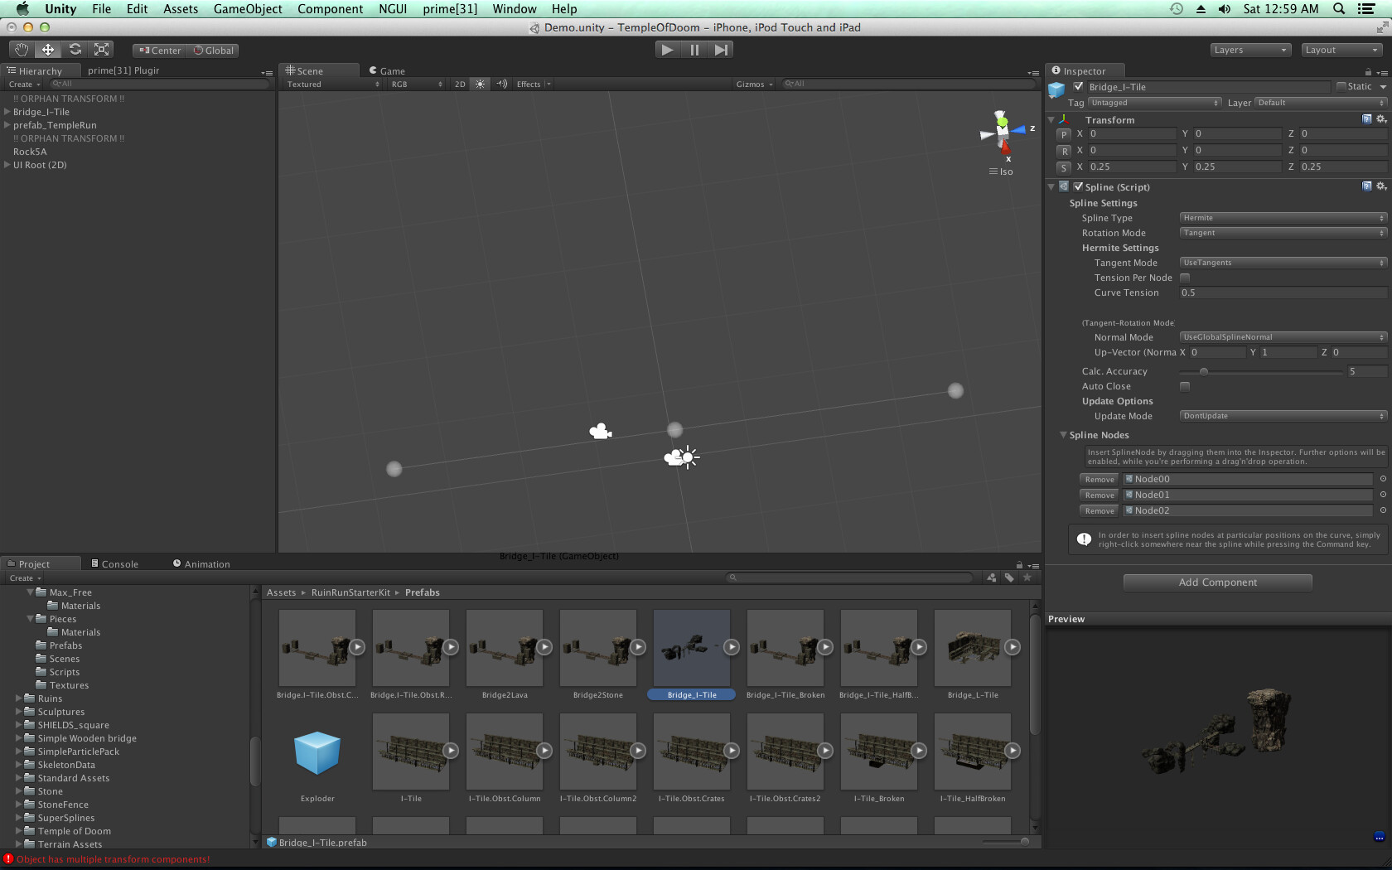
Task: Open the GameObject menu
Action: click(247, 9)
